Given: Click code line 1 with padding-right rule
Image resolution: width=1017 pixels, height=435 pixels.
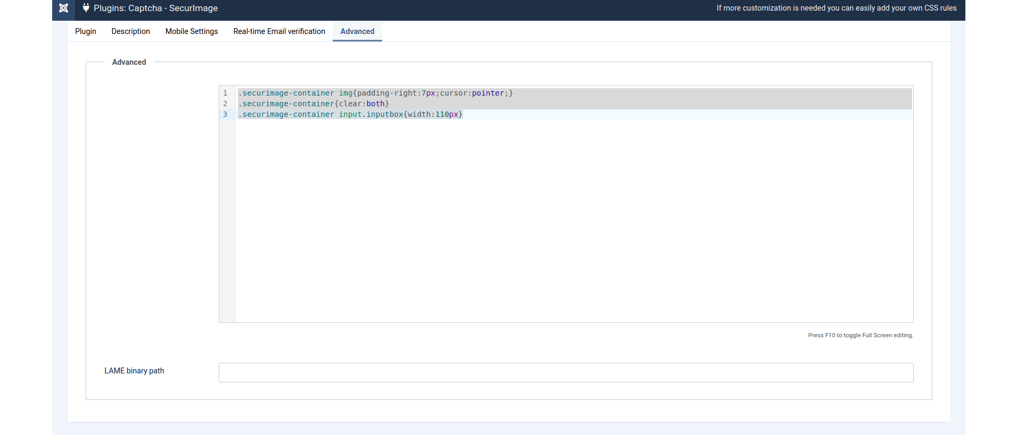Looking at the screenshot, I should pyautogui.click(x=376, y=93).
